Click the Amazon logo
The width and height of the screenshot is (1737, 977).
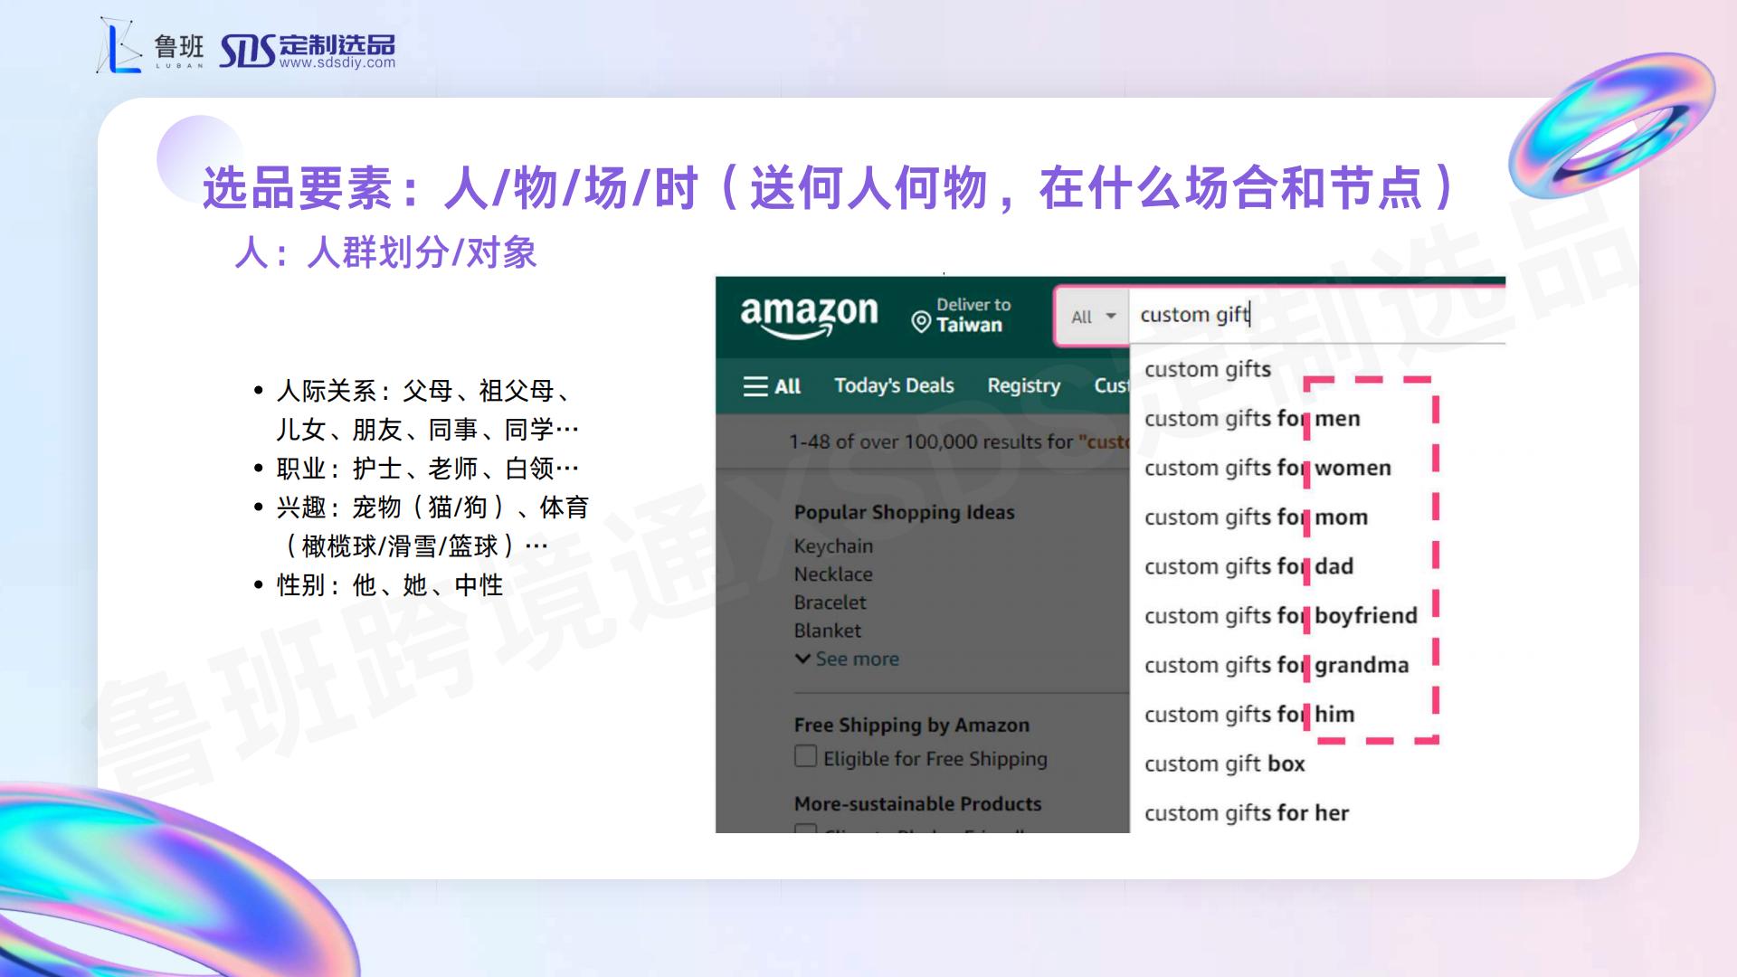[x=809, y=316]
